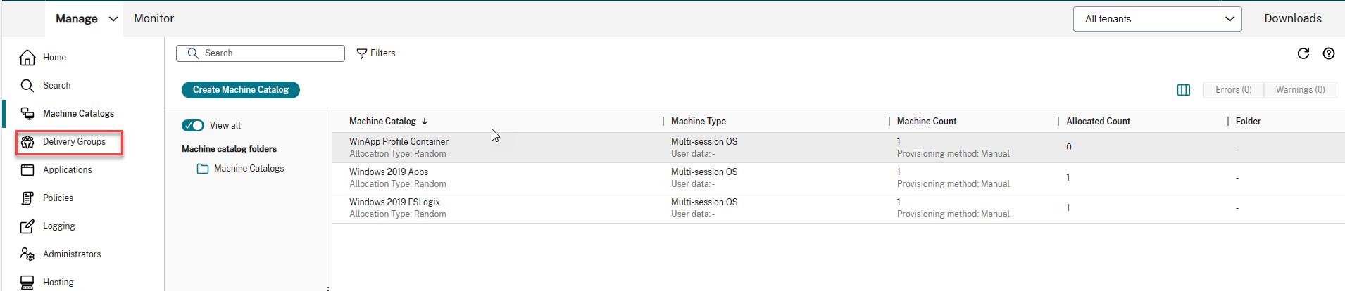Open the help question mark icon
The height and width of the screenshot is (291, 1345).
tap(1329, 53)
